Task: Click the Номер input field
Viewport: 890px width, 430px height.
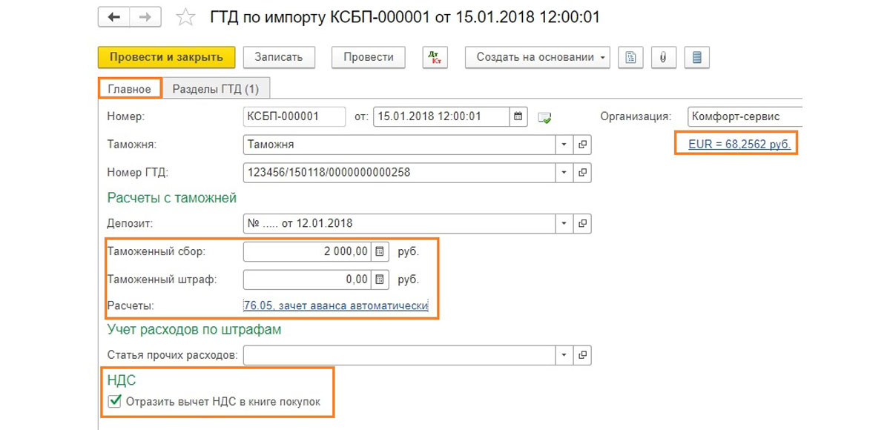Action: pos(294,117)
